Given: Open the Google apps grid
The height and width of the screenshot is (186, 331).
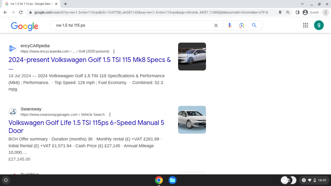Looking at the screenshot, I should [306, 25].
